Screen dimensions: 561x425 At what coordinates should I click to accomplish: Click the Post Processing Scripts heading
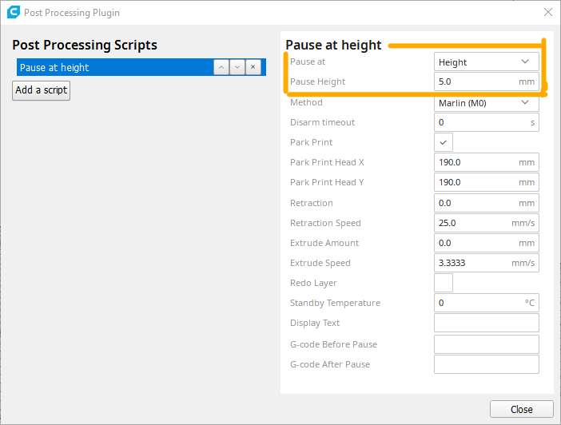click(85, 45)
